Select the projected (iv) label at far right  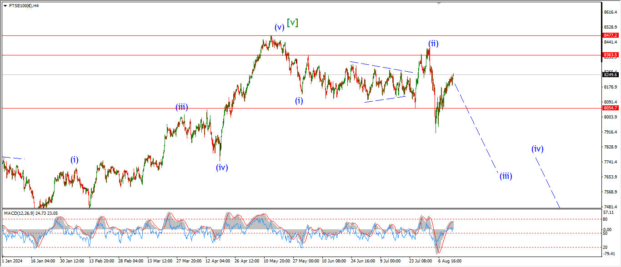[x=537, y=148]
